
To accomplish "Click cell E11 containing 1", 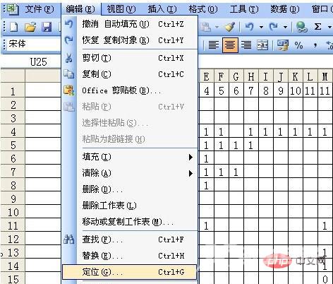I will point(207,225).
